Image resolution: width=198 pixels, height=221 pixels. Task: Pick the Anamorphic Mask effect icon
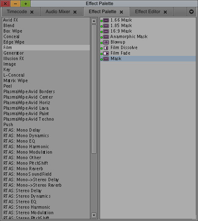pyautogui.click(x=106, y=37)
